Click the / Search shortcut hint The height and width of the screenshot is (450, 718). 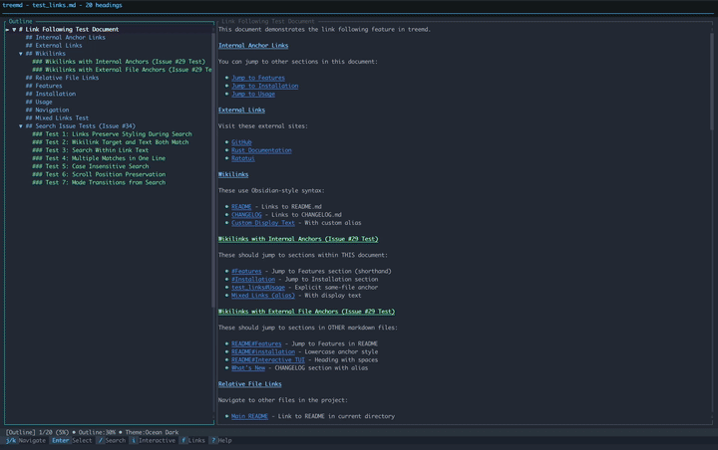[112, 441]
